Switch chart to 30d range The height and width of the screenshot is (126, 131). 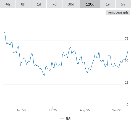click(71, 4)
